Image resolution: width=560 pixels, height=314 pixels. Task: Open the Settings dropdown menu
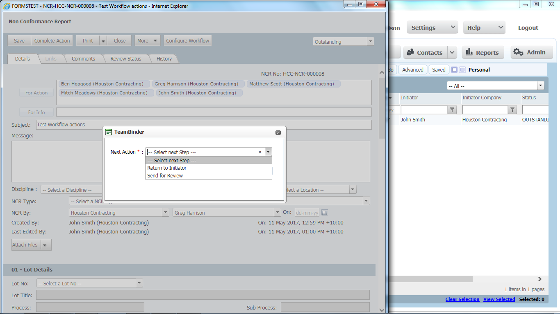(433, 28)
